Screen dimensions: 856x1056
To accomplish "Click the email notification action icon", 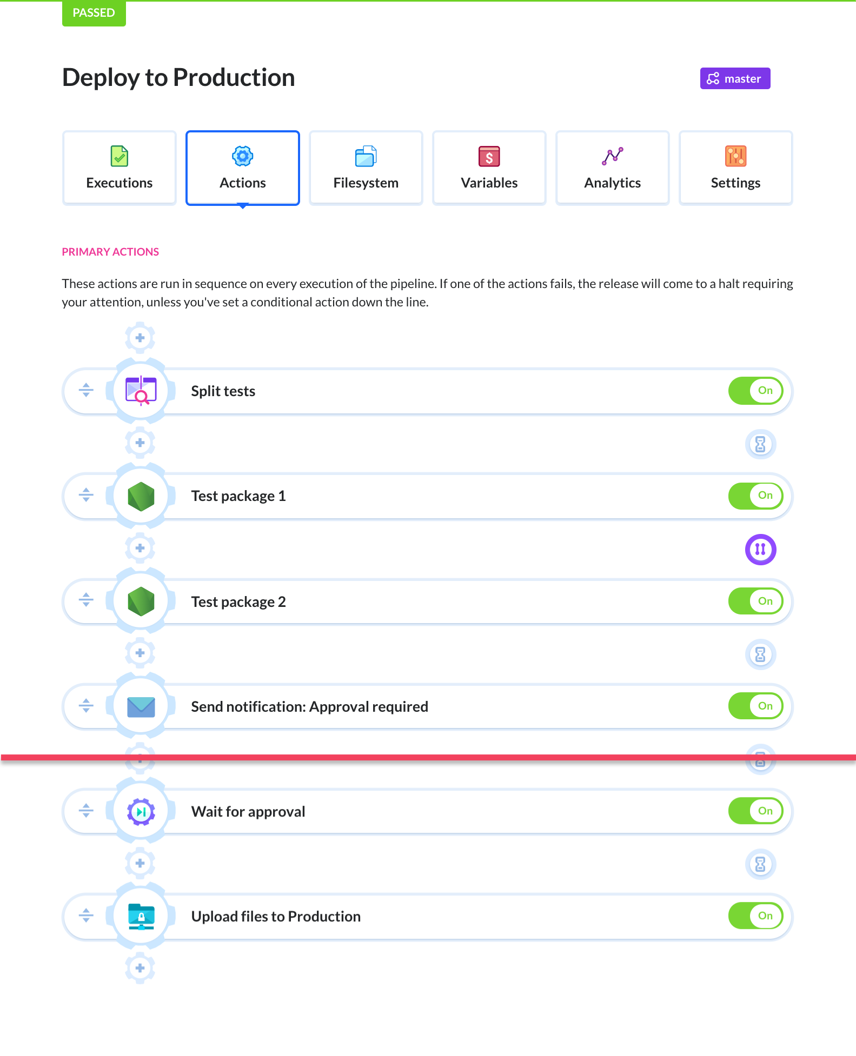I will (x=141, y=706).
